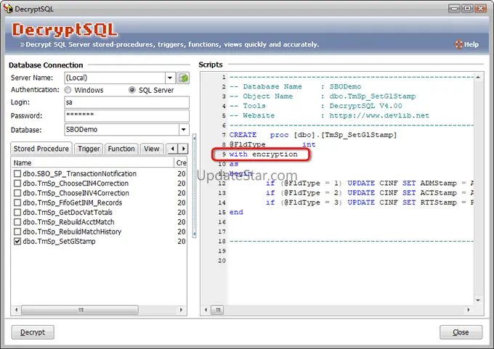The width and height of the screenshot is (494, 349).
Task: Click script horizontal scrollbar left arrow
Action: [x=206, y=309]
